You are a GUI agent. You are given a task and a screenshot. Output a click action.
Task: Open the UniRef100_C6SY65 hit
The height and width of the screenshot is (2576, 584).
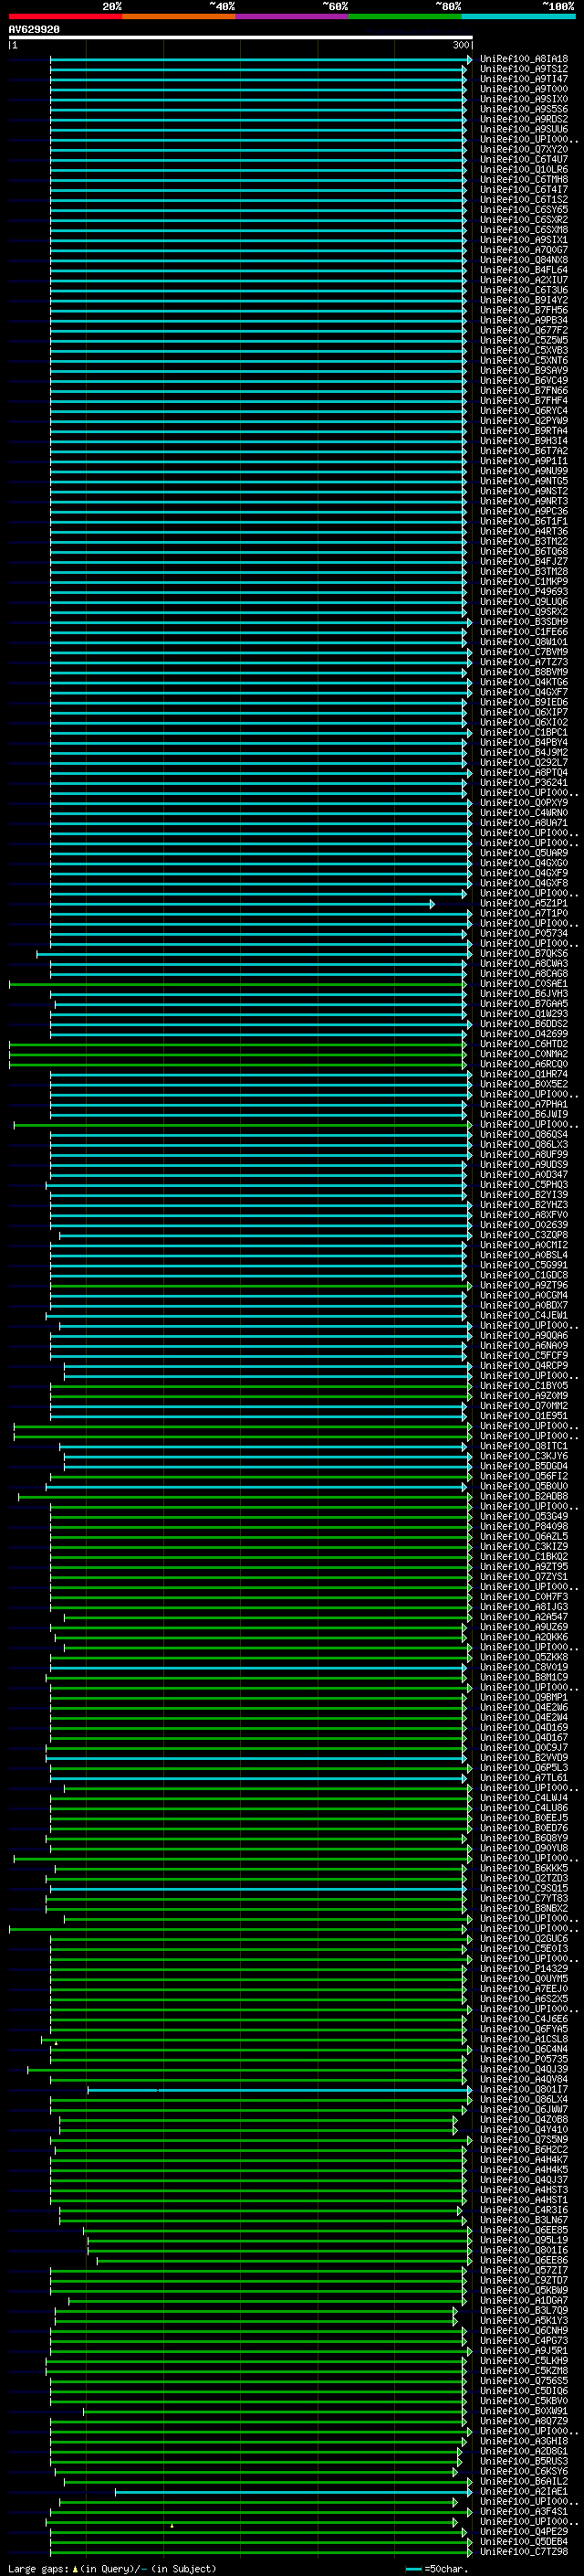point(524,210)
